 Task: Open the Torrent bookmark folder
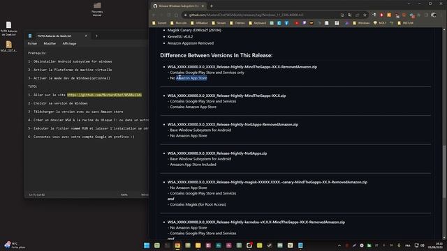pos(159,23)
